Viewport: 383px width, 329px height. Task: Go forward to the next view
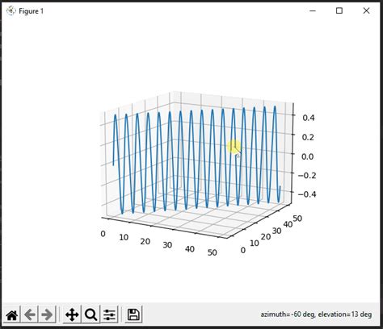(x=48, y=314)
